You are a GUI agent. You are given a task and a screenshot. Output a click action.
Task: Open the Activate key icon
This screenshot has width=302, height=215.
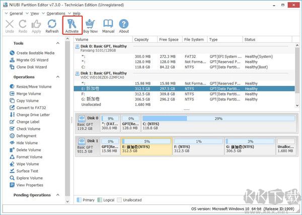72,26
